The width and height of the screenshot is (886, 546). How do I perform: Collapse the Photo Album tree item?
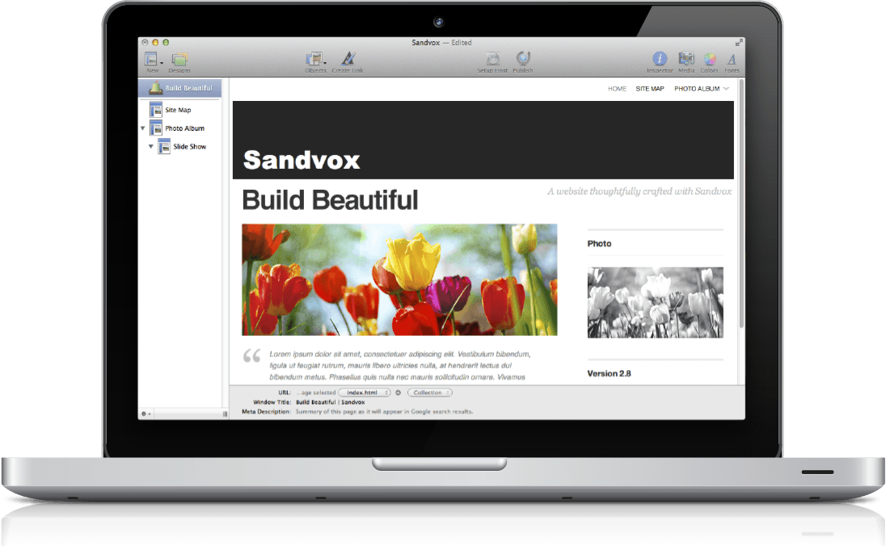tap(143, 128)
